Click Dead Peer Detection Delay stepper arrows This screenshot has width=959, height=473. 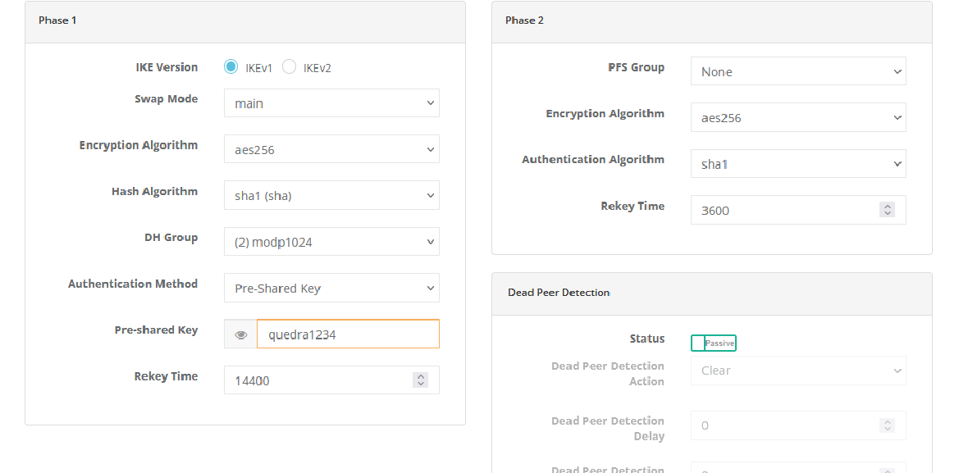[x=887, y=425]
